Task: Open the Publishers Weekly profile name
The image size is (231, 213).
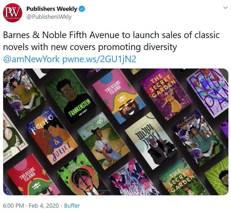Action: 52,9
